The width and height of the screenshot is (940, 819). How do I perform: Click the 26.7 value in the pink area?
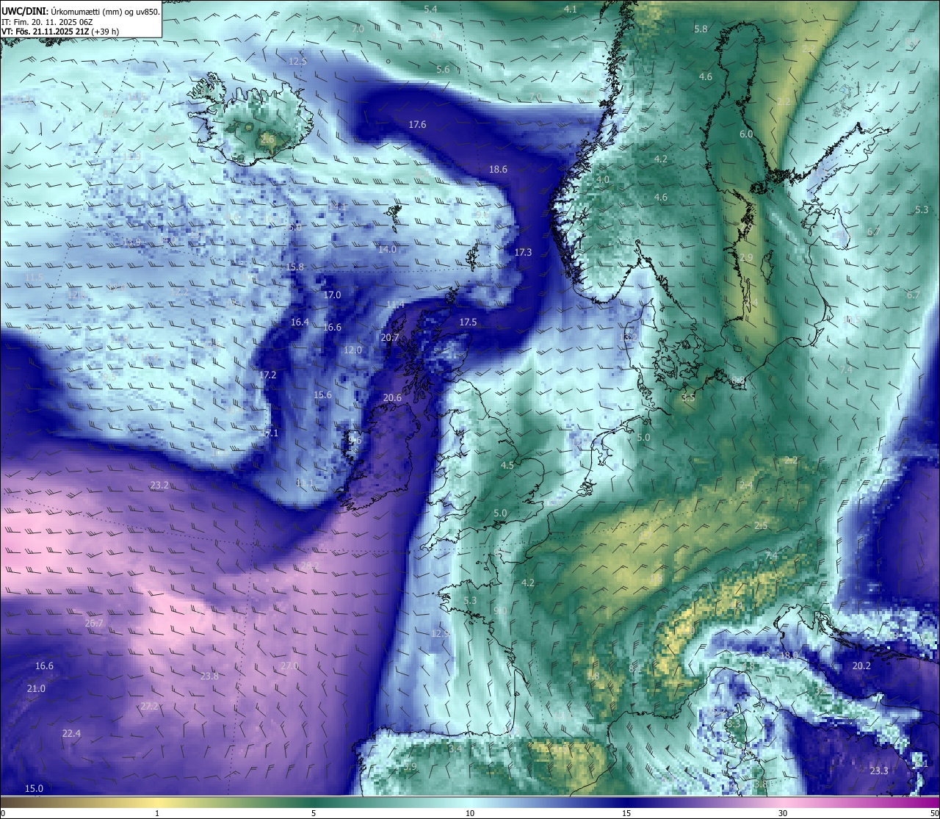click(x=94, y=624)
